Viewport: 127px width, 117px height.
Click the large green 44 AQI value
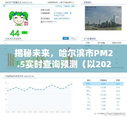(15, 33)
